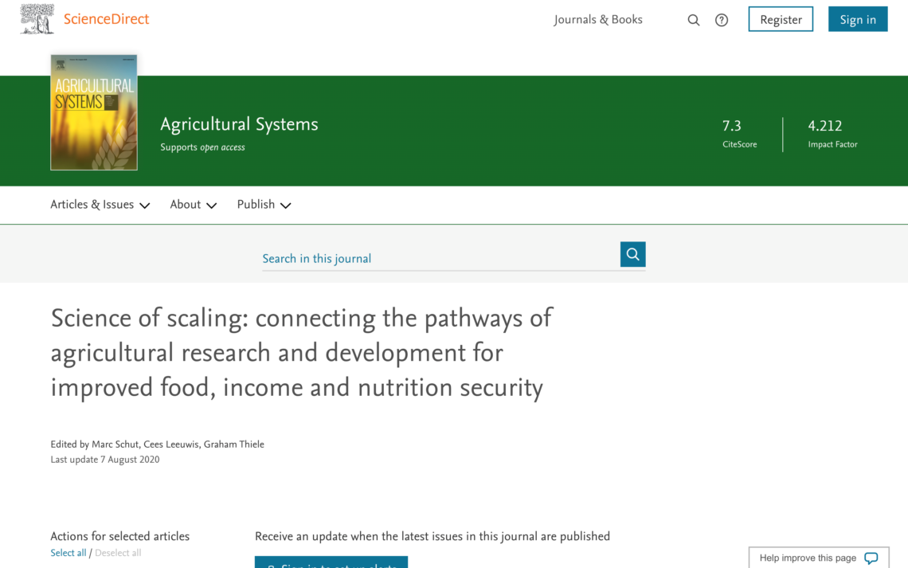908x568 pixels.
Task: Expand the Articles & Issues menu
Action: click(100, 205)
